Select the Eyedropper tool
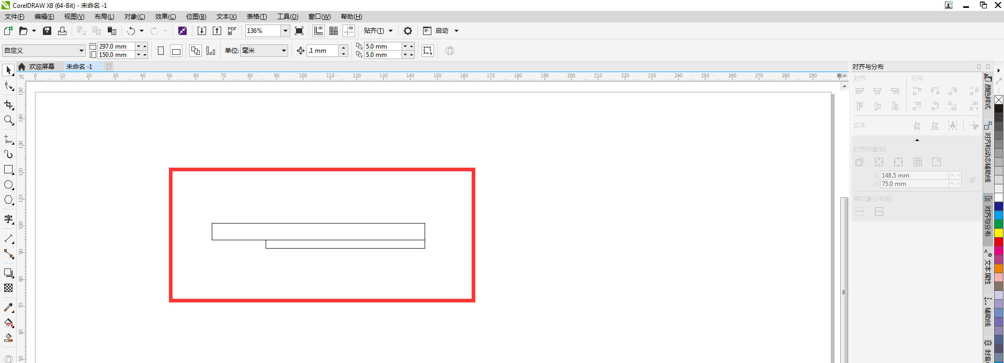 click(x=8, y=308)
